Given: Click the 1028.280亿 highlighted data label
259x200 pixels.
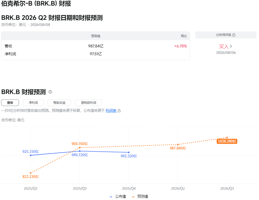Looking at the screenshot, I should pyautogui.click(x=227, y=141).
